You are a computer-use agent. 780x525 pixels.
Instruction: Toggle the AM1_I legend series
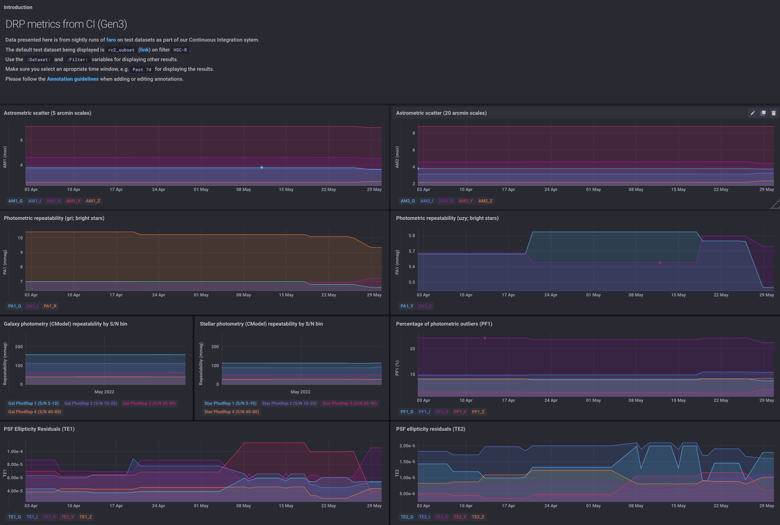pyautogui.click(x=34, y=201)
